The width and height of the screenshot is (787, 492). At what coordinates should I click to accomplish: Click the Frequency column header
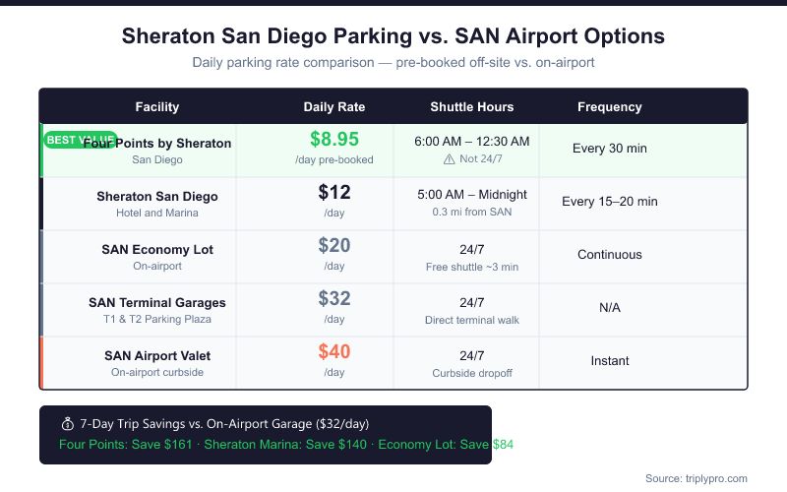[610, 106]
